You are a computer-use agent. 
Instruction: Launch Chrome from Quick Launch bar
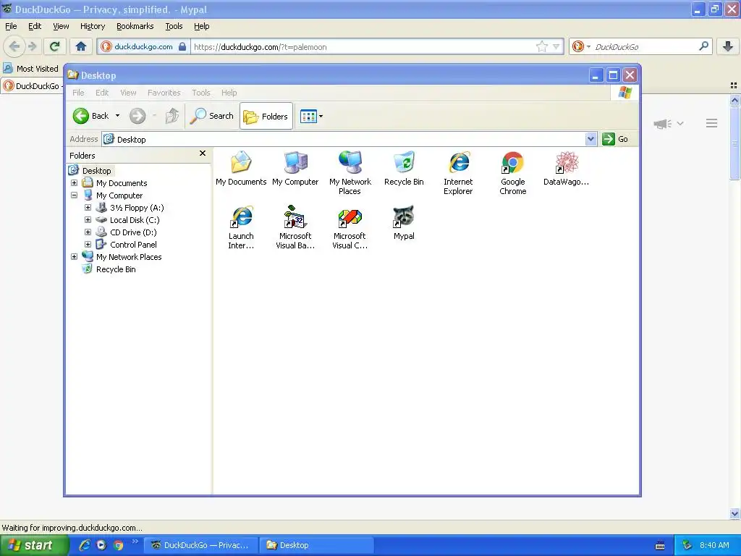coord(119,544)
